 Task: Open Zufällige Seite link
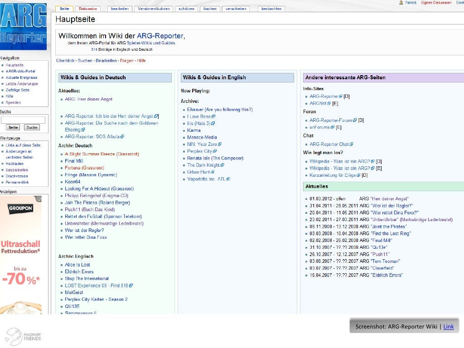pos(18,90)
